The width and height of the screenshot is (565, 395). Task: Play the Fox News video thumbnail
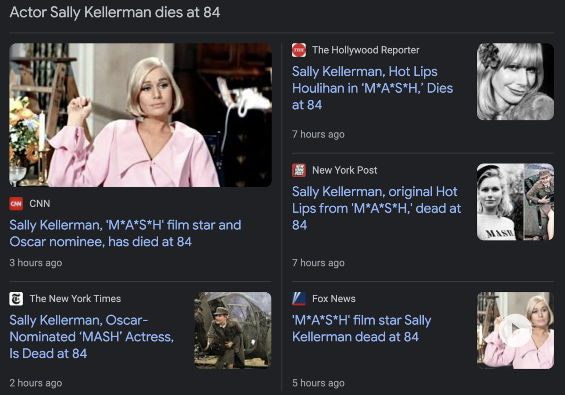coord(515,330)
